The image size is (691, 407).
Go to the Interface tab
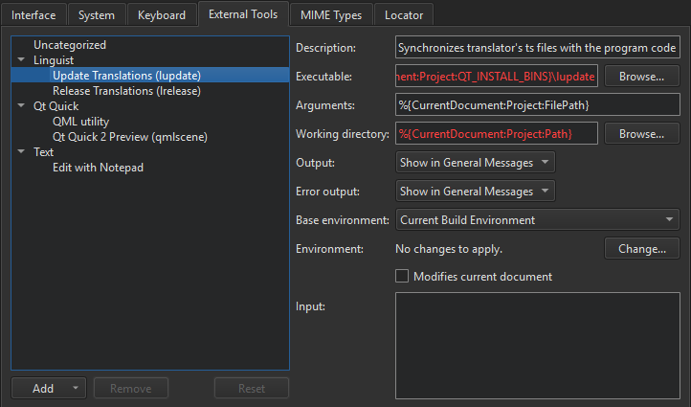click(x=33, y=15)
